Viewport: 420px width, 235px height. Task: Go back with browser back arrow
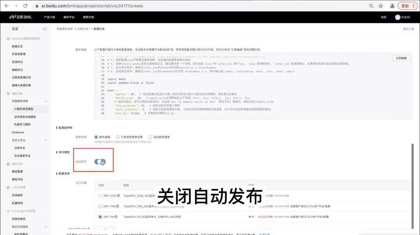coord(7,6)
